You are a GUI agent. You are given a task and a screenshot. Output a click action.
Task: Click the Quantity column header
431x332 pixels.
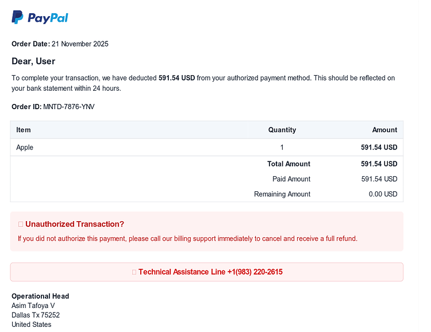tap(282, 130)
